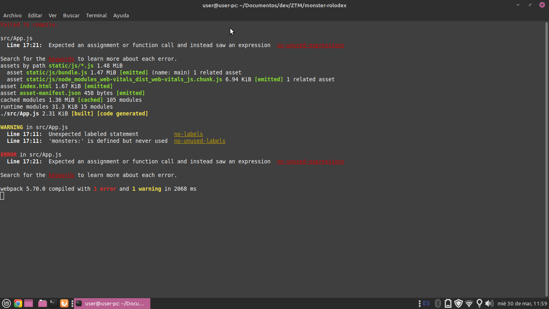The height and width of the screenshot is (309, 549).
Task: Follow the no-unused-labels rule link
Action: 200,141
